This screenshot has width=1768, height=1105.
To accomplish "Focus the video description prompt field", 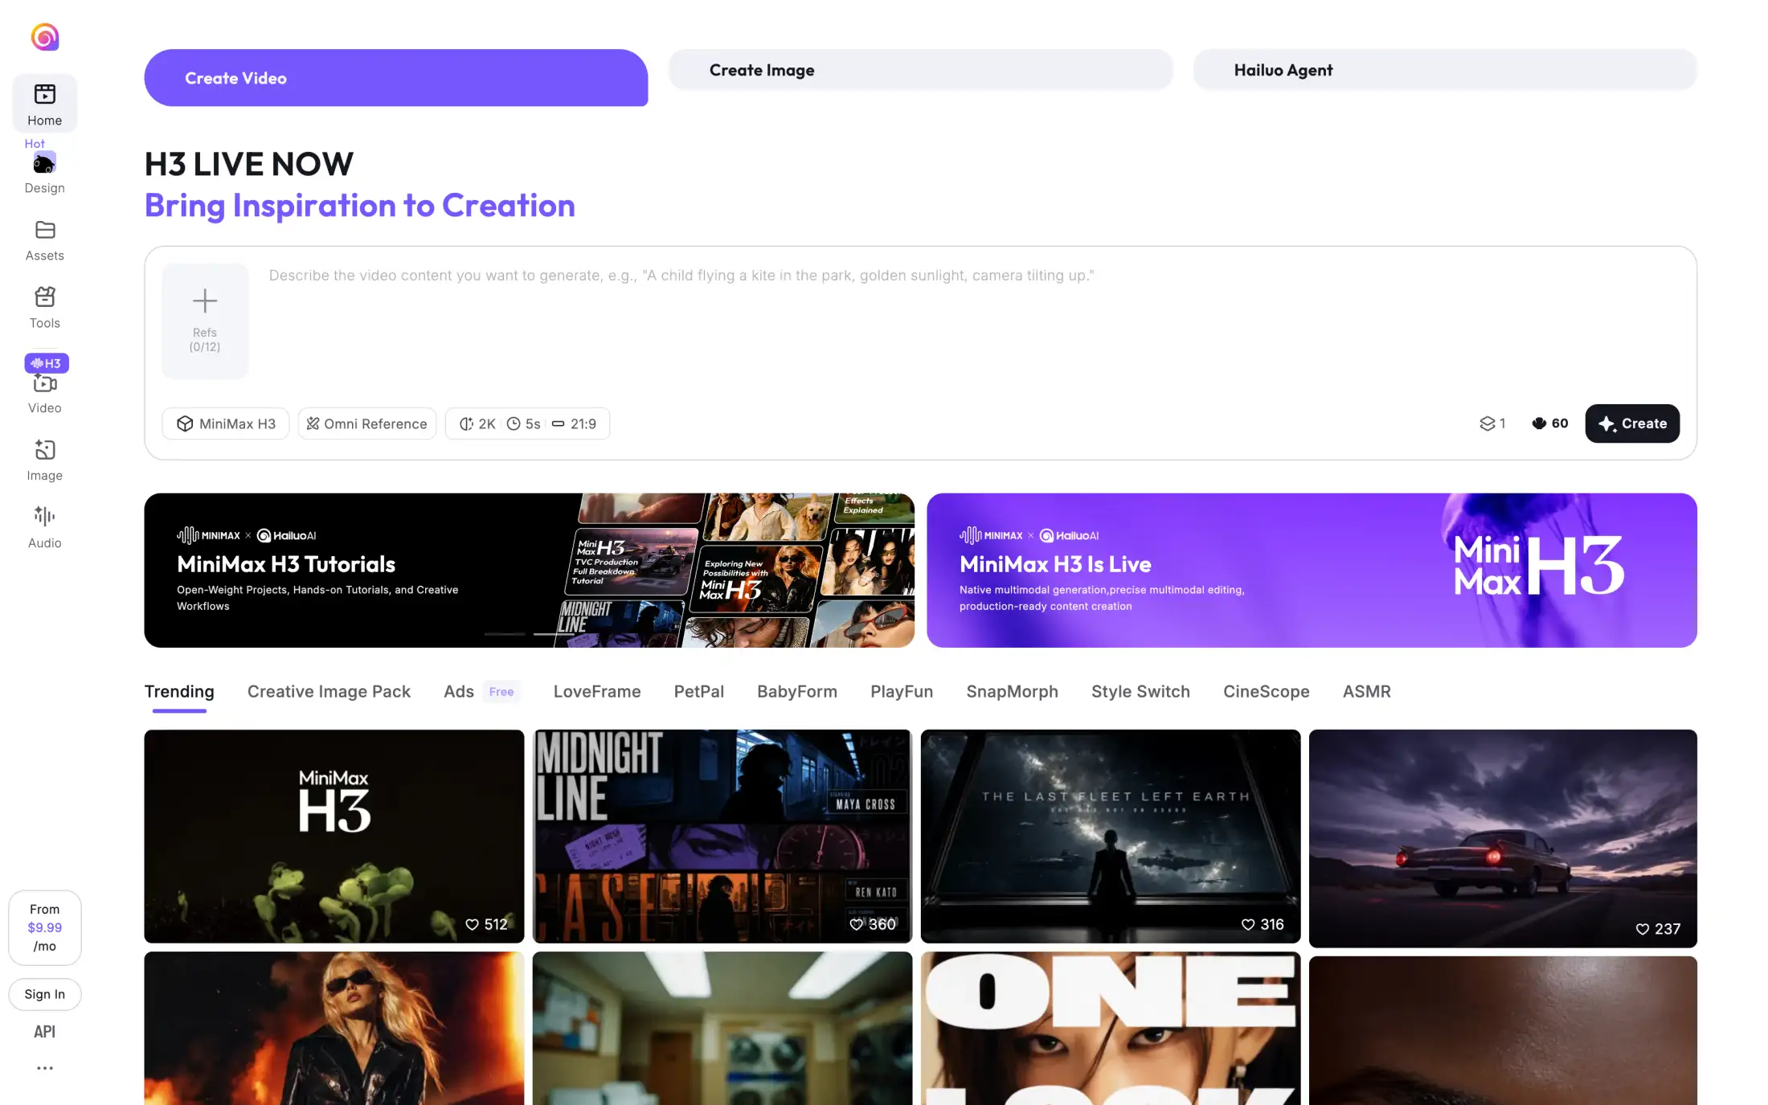I will coord(972,321).
